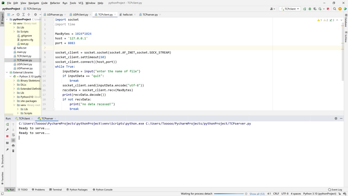348x196 pixels.
Task: Clear console output with the trash icon
Action: (x=13, y=151)
